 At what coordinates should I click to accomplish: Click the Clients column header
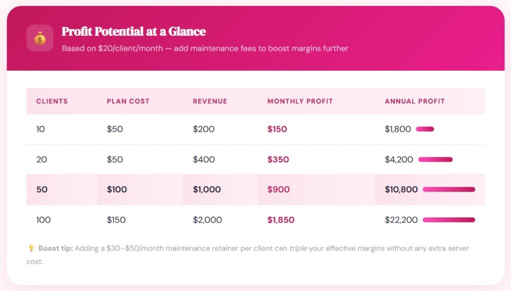click(x=52, y=101)
